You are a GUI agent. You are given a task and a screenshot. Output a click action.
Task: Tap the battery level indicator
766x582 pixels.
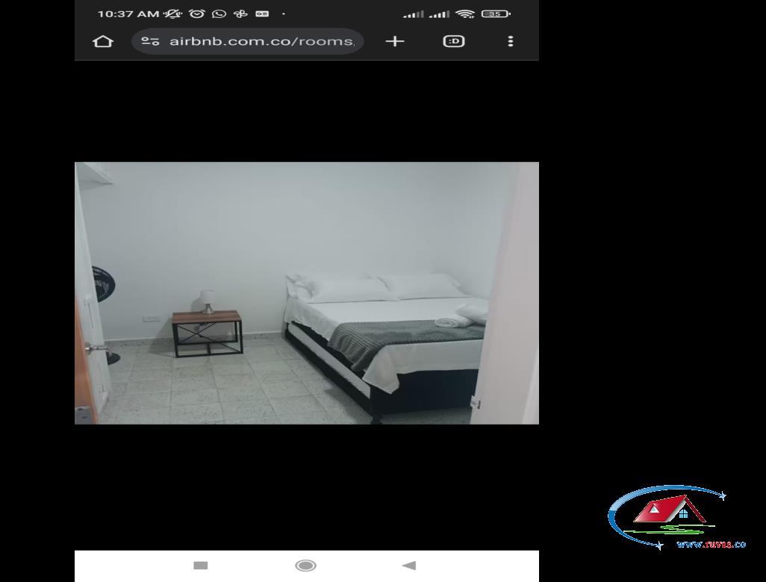(x=496, y=13)
